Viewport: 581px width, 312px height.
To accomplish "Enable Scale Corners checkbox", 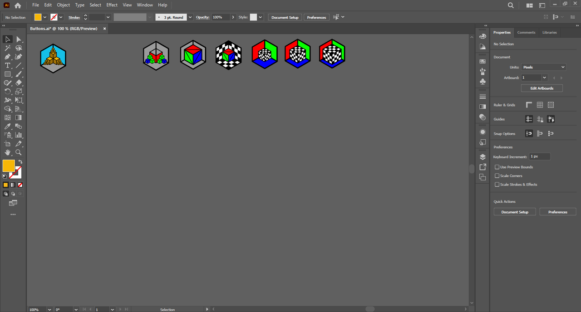I will coord(497,175).
